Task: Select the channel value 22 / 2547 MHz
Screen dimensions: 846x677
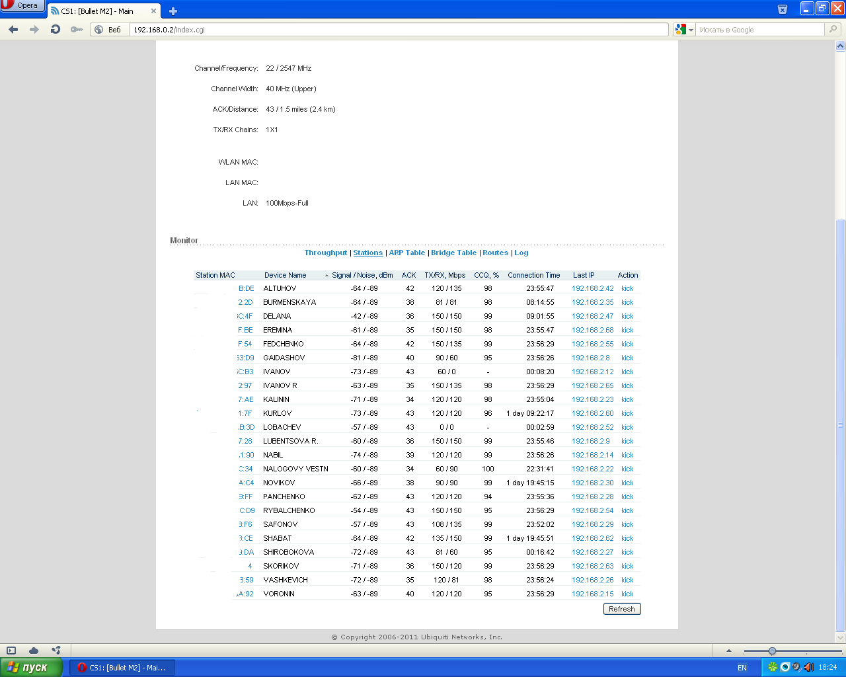Action: [289, 68]
